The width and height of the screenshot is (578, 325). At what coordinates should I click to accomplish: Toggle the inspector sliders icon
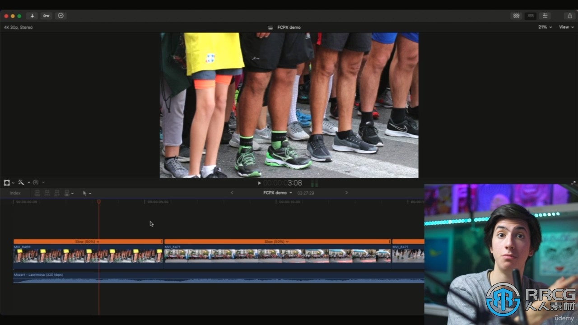[x=545, y=16]
